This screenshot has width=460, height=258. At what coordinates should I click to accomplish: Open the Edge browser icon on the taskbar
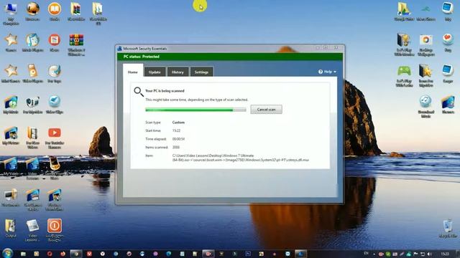169,254
